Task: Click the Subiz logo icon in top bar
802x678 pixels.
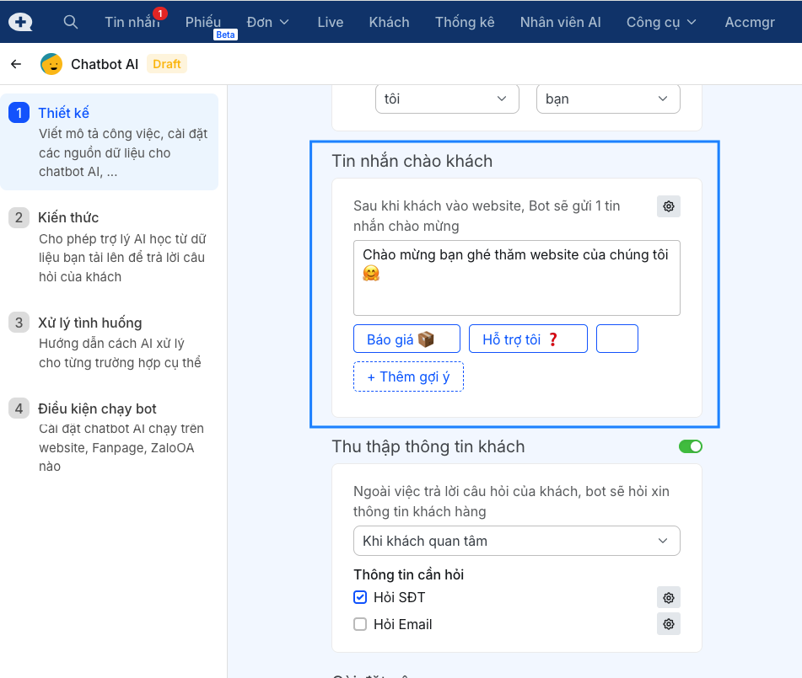Action: pos(21,22)
